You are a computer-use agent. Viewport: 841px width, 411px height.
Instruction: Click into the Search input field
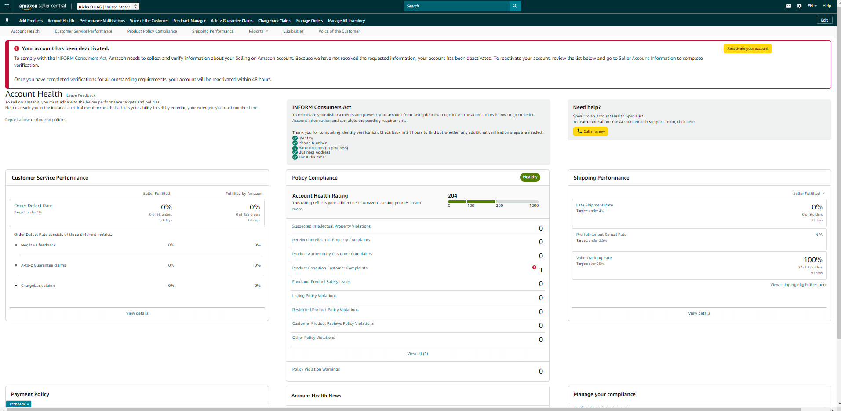tap(457, 6)
